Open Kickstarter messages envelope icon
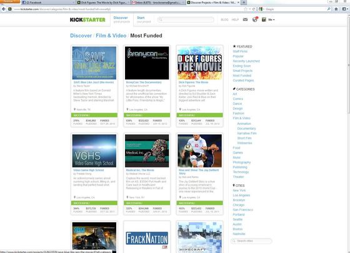The image size is (350, 253). [245, 19]
